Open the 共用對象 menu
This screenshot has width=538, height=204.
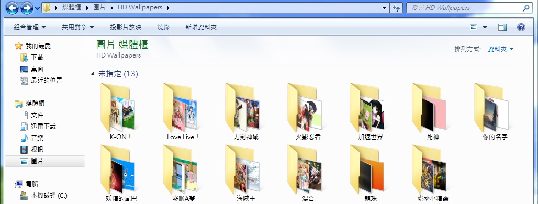pos(77,27)
